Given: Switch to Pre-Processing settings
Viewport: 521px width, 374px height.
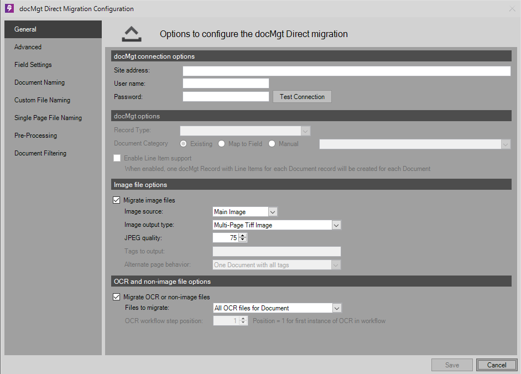Looking at the screenshot, I should click(x=53, y=136).
